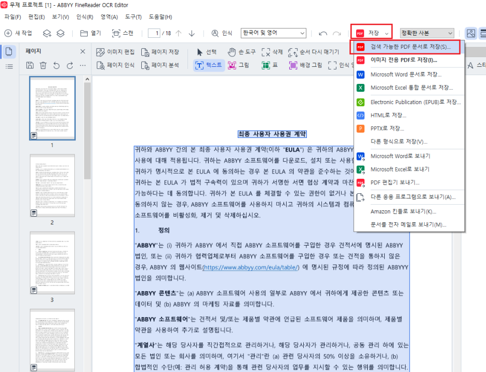This screenshot has height=372, width=486.
Task: Choose 이미지 전용 PDF로 저장
Action: [409, 60]
